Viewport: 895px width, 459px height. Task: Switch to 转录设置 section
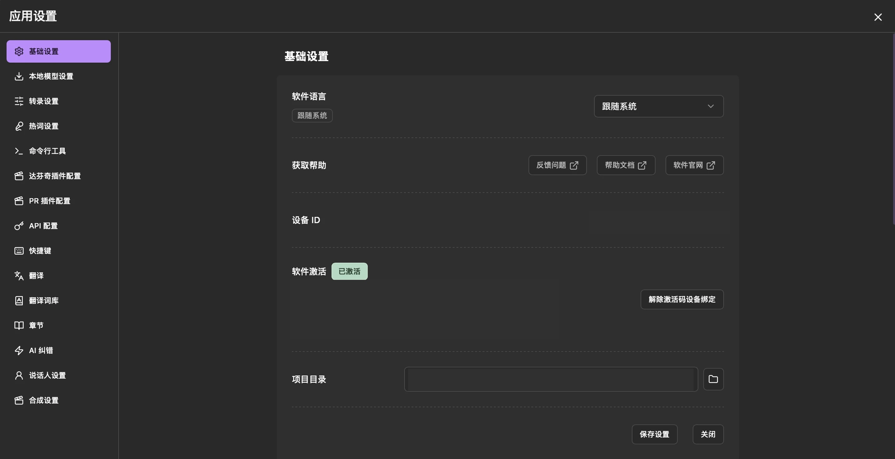[x=59, y=101]
